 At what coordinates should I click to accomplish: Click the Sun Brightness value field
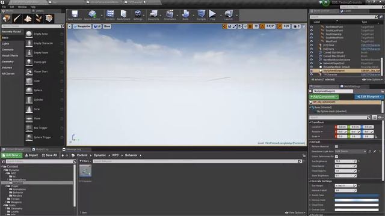pyautogui.click(x=345, y=161)
